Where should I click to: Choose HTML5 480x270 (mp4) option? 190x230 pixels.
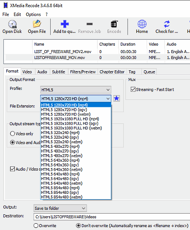[76, 147]
